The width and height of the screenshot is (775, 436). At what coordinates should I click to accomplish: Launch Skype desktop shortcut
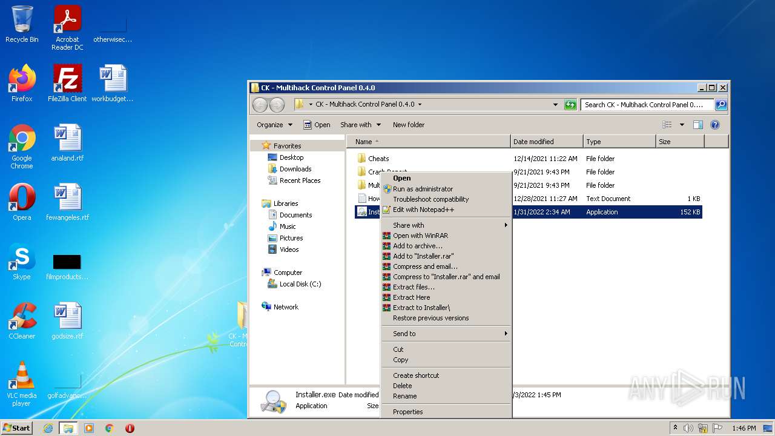(x=22, y=262)
